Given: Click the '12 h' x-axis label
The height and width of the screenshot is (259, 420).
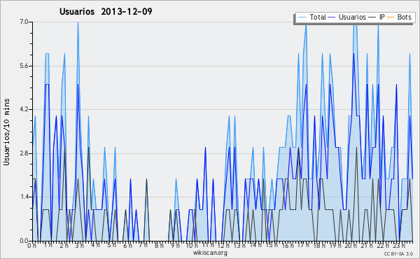Looking at the screenshot, I should coord(224,245).
